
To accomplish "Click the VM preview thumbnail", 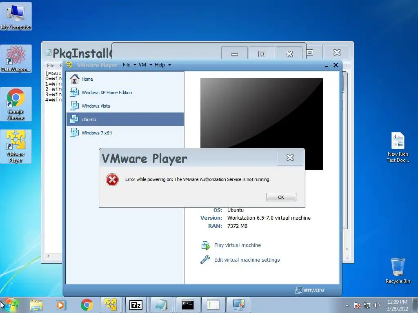I will pos(262,113).
